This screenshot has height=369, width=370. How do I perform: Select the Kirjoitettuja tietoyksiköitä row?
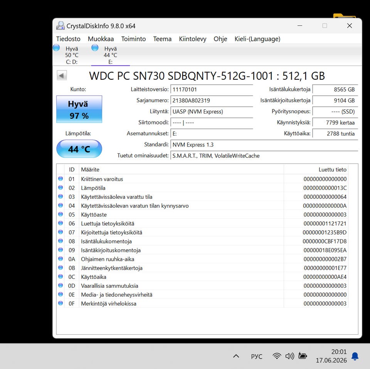(x=203, y=233)
